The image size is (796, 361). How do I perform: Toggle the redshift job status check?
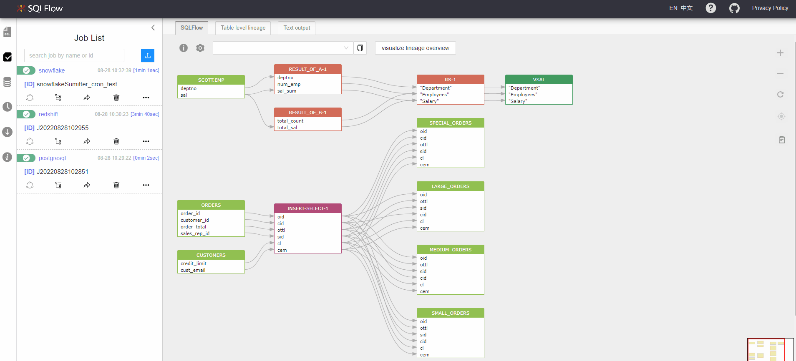point(26,114)
